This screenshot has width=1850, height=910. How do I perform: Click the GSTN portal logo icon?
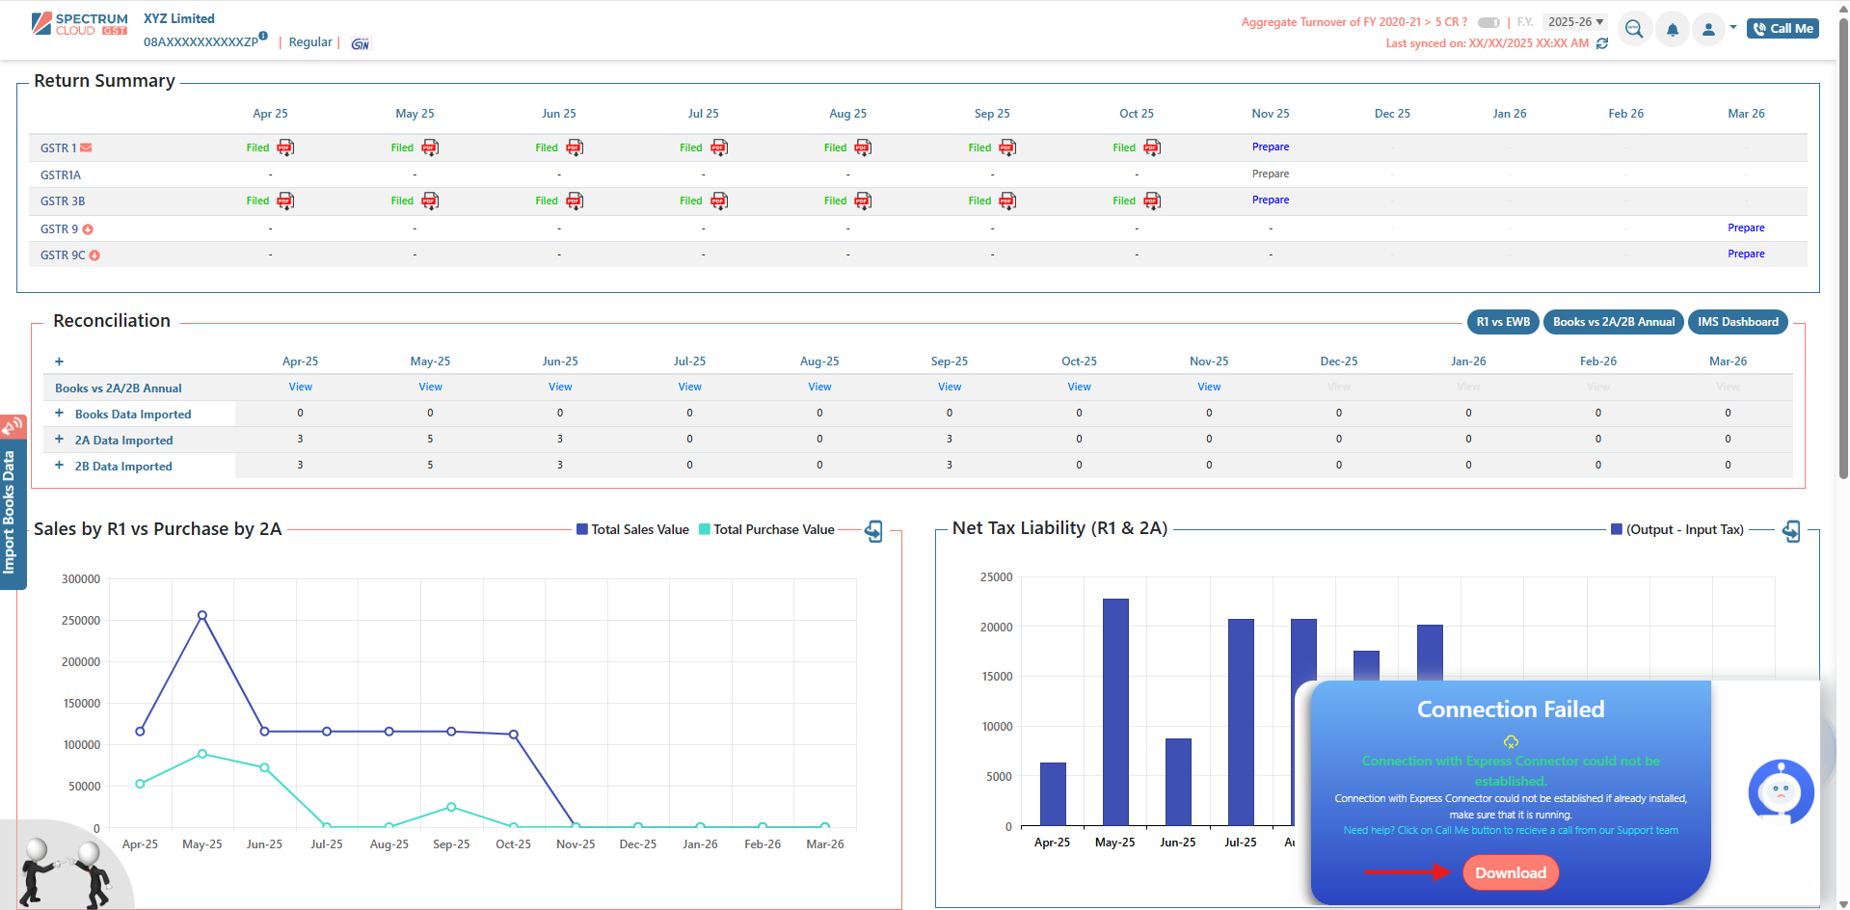point(361,43)
